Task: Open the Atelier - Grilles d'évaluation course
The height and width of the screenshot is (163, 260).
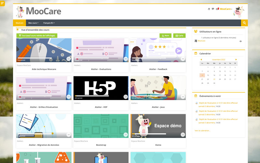Action: click(x=44, y=107)
